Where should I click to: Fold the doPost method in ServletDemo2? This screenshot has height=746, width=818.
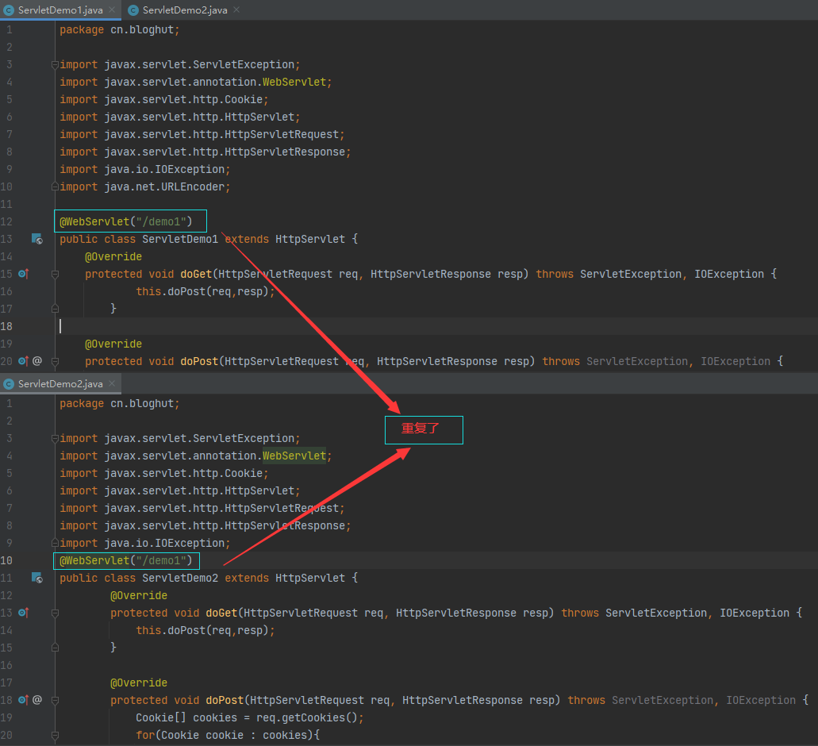[x=55, y=700]
